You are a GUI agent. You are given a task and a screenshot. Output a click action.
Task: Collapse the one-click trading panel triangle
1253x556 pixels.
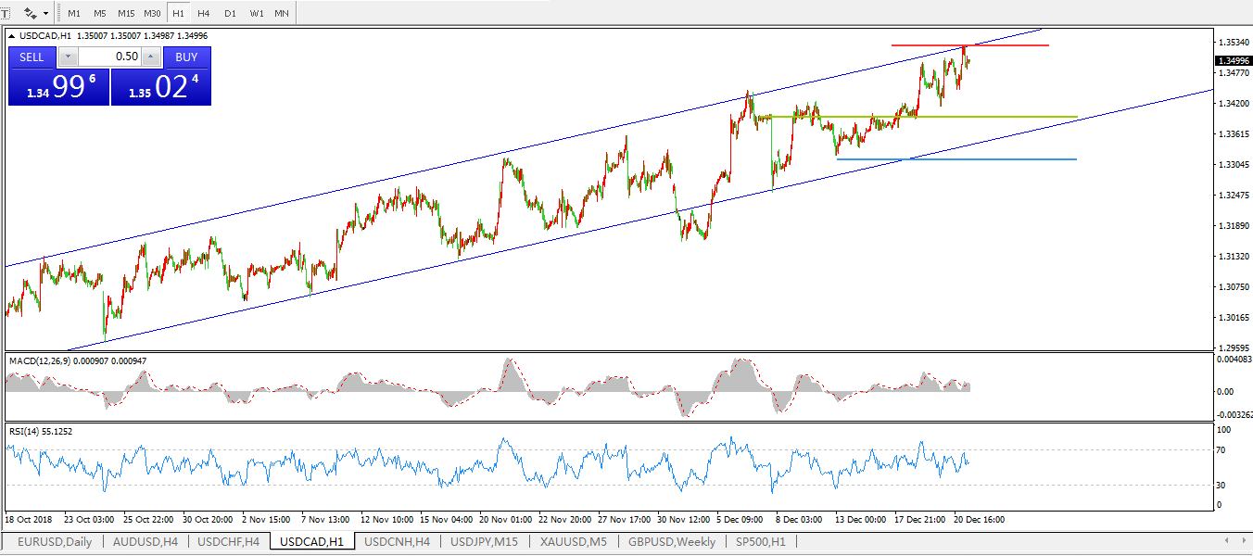click(12, 36)
